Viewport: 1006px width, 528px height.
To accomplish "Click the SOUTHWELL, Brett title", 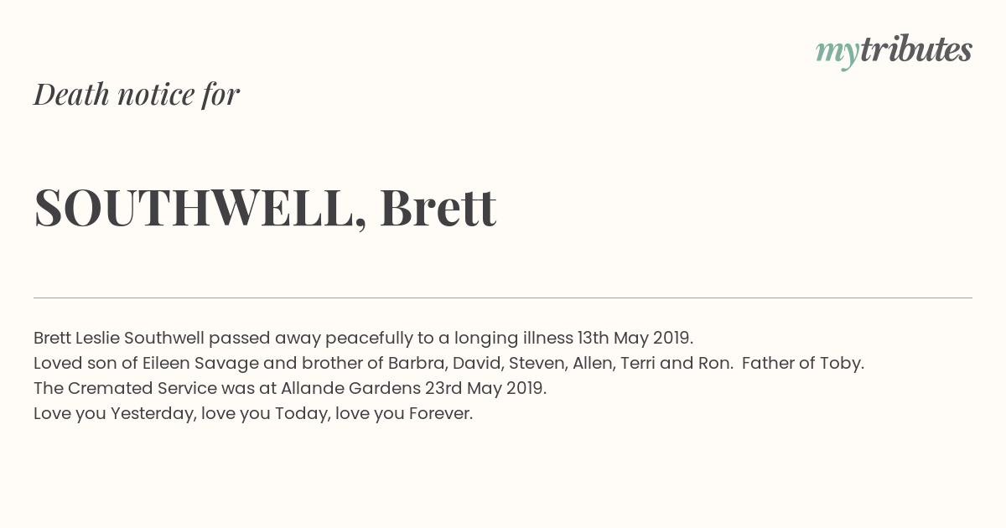I will click(265, 208).
